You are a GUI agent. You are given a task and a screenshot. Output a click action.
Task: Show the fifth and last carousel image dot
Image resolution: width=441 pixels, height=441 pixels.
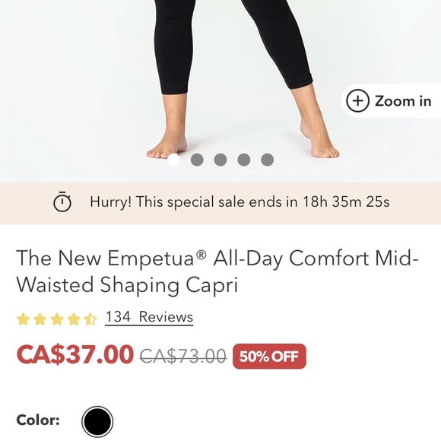pos(267,160)
